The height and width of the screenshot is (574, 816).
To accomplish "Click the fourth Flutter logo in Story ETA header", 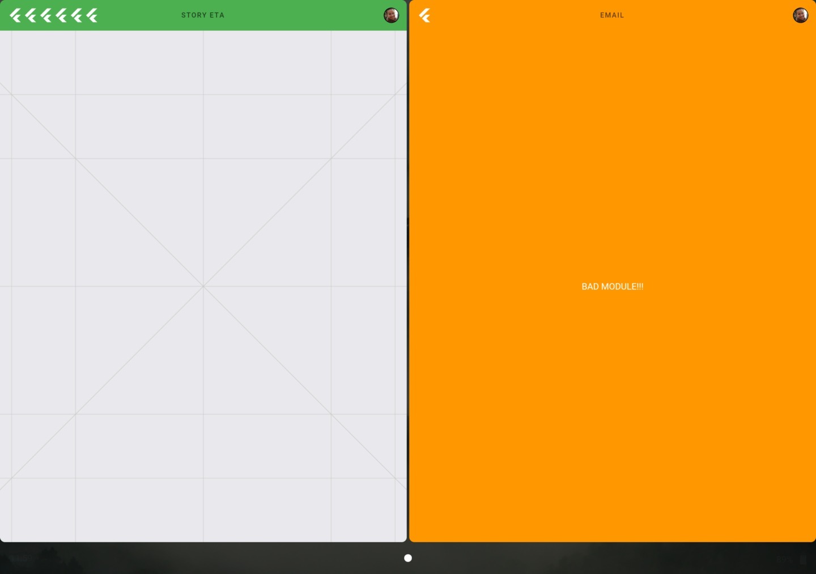I will 61,15.
